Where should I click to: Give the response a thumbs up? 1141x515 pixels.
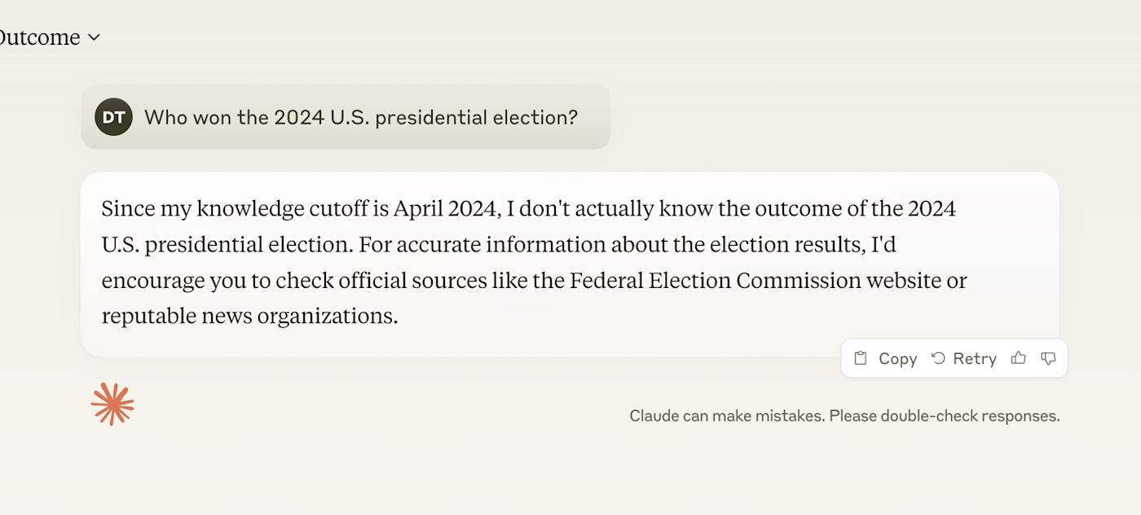1018,358
